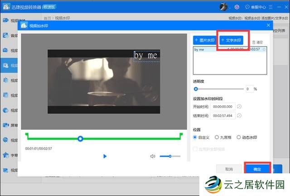The width and height of the screenshot is (290, 196).
Task: Open calendar icon beside 结束时间 field
Action: (239, 116)
